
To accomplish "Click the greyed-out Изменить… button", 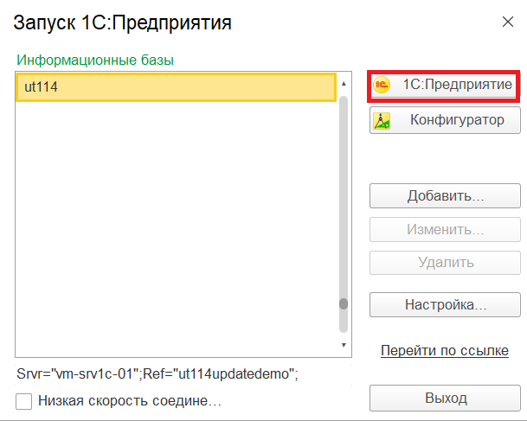I will coord(445,230).
